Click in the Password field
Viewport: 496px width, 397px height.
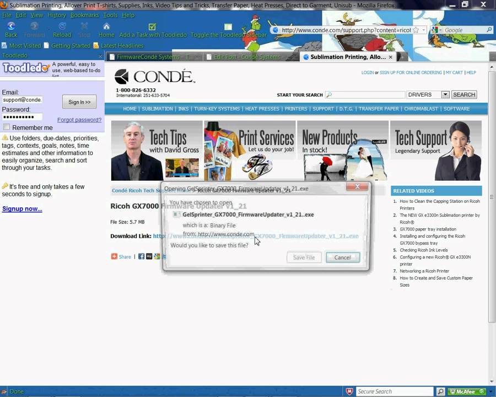point(22,117)
